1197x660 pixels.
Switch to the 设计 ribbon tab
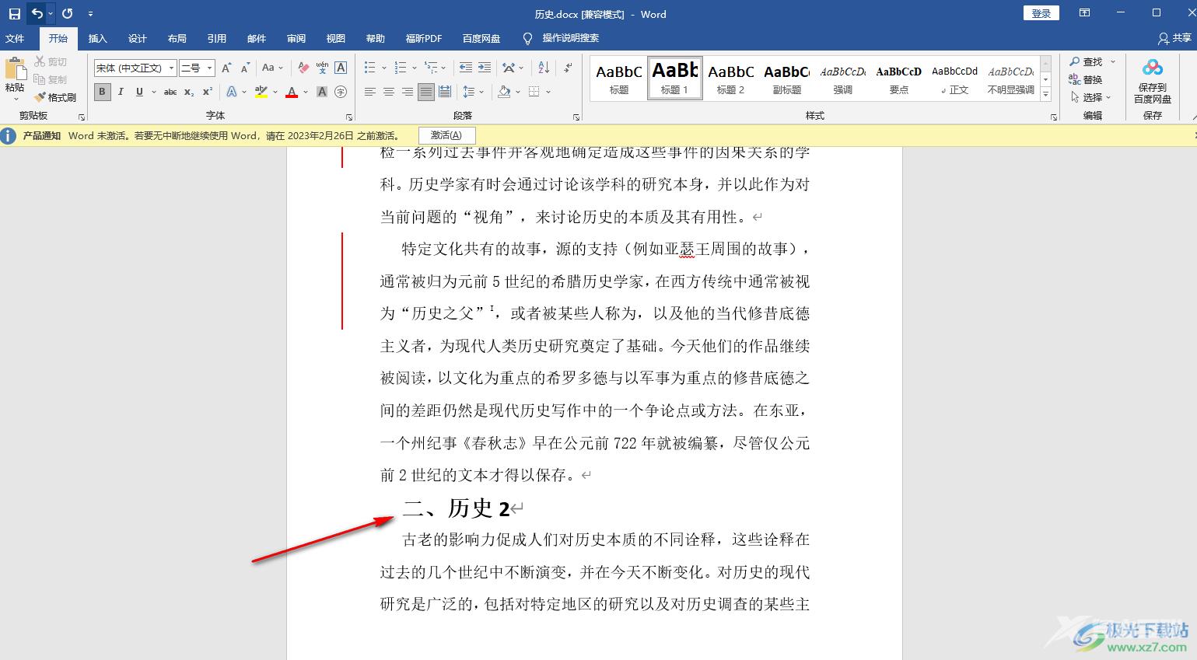point(138,38)
